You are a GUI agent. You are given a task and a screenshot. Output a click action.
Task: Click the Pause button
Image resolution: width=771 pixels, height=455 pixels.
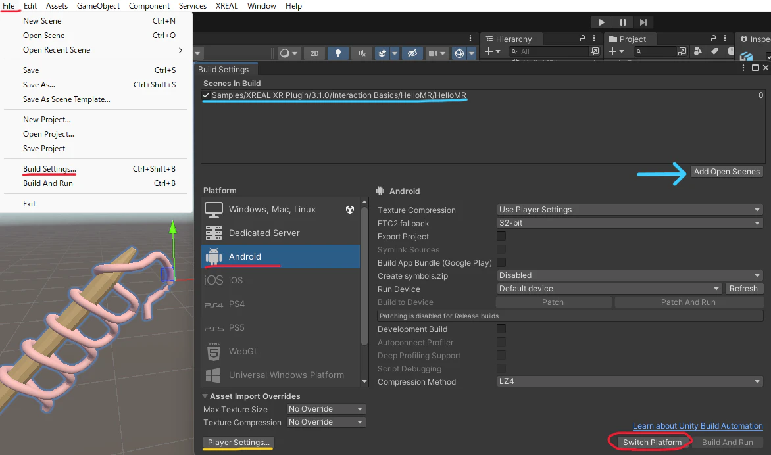[x=622, y=22]
